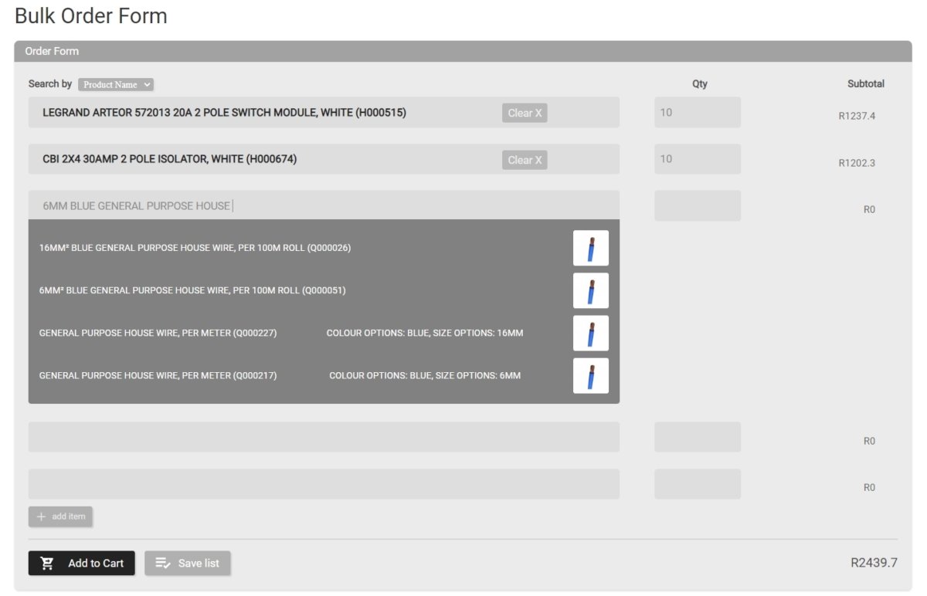The image size is (927, 596).
Task: Click the 6MM² blue wire roll thumbnail
Action: [590, 291]
